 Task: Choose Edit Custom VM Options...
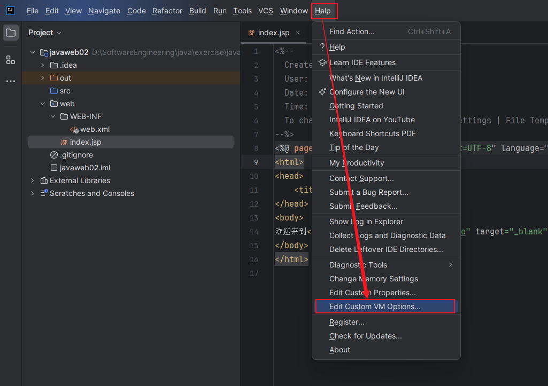[386, 306]
